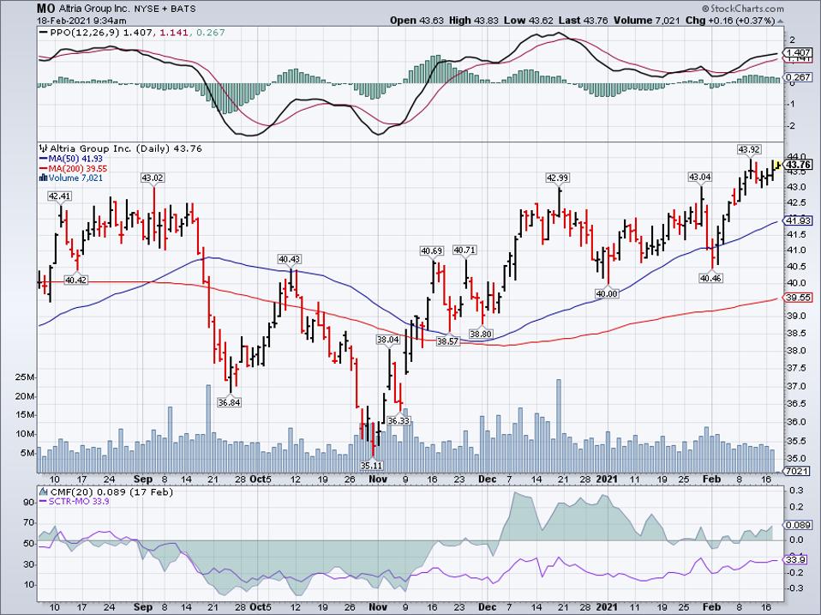Click the Feb label on upper date axis
The image size is (821, 615).
pyautogui.click(x=711, y=479)
